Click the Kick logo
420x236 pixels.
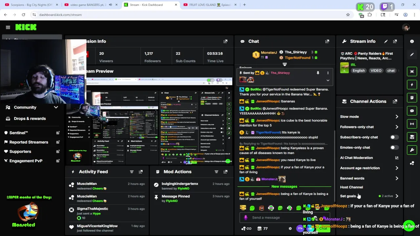[26, 27]
